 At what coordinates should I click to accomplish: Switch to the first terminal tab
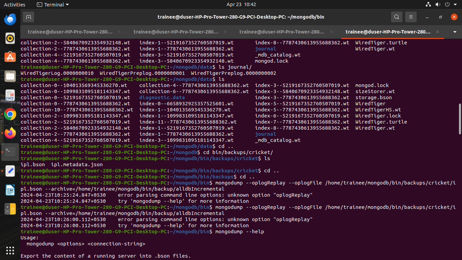(70, 32)
